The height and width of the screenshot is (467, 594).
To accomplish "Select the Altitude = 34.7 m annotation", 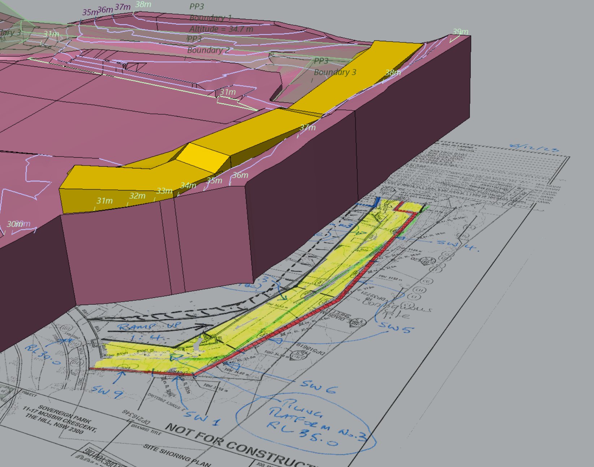I will pos(221,29).
